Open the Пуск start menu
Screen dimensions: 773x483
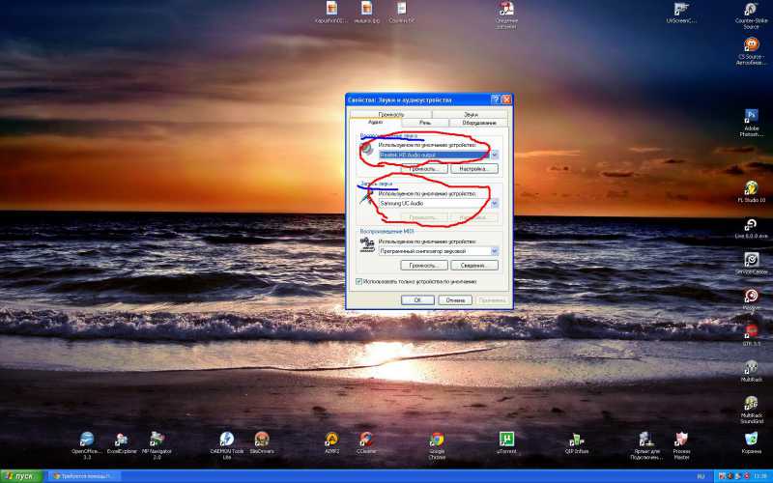coord(21,476)
